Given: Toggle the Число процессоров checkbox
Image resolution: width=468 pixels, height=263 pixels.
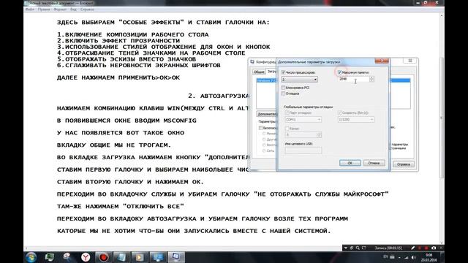Looking at the screenshot, I should click(283, 72).
